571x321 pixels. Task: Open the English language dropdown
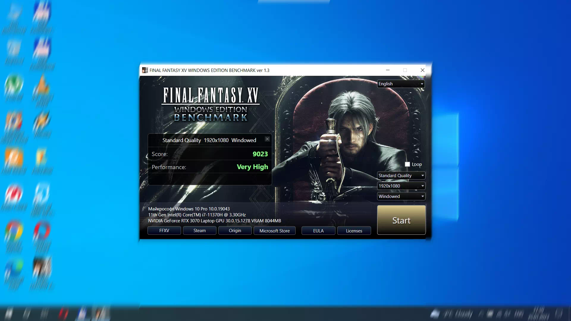tap(401, 84)
